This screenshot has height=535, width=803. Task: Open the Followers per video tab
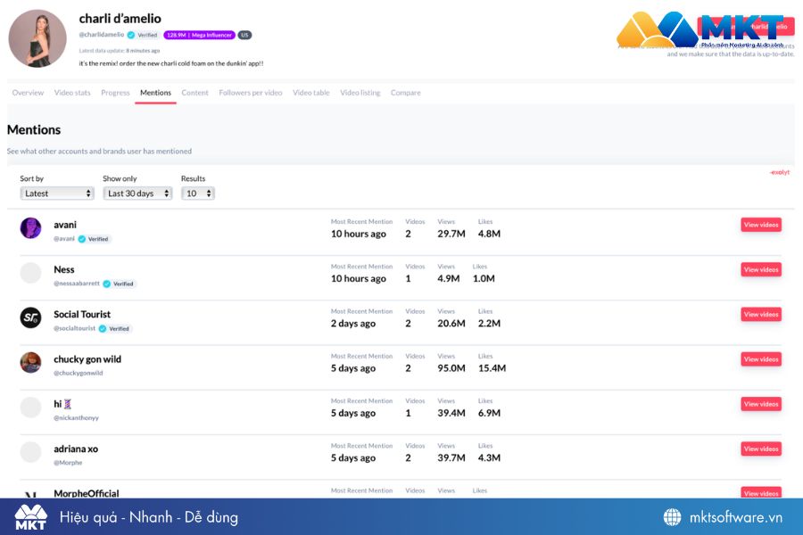pos(251,93)
